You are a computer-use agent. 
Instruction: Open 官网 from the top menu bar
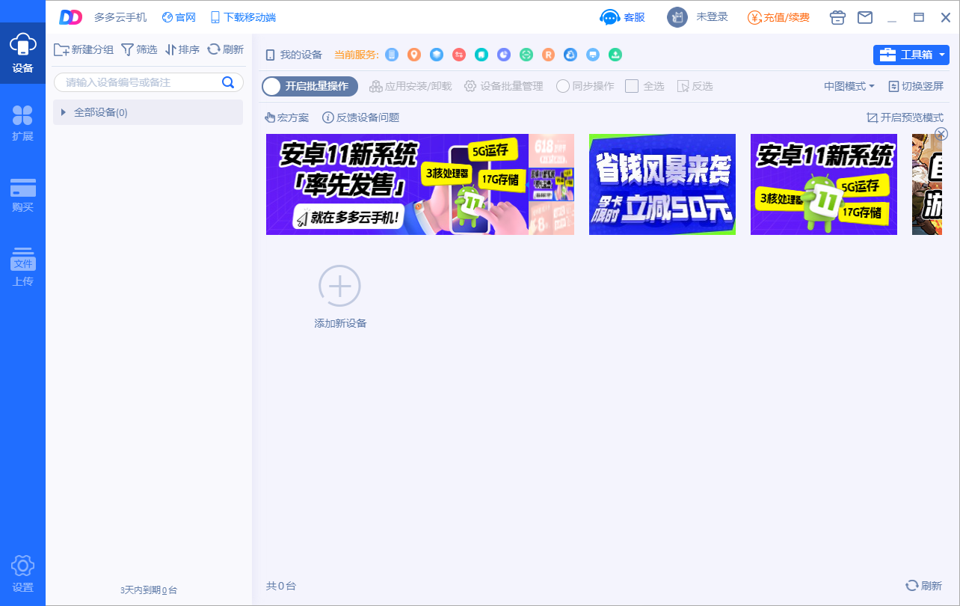pyautogui.click(x=178, y=16)
